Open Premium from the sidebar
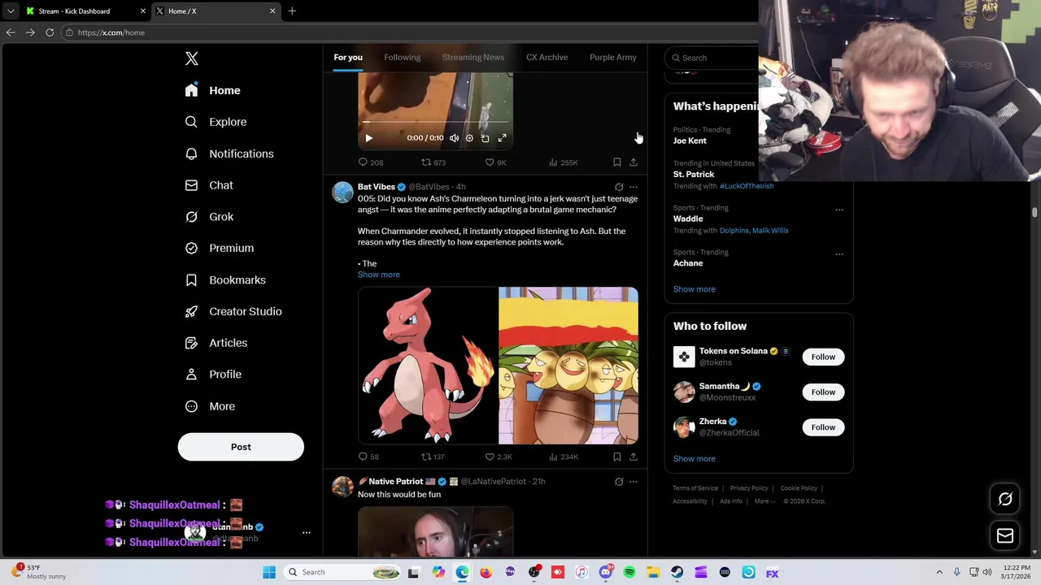The image size is (1041, 585). tap(220, 248)
